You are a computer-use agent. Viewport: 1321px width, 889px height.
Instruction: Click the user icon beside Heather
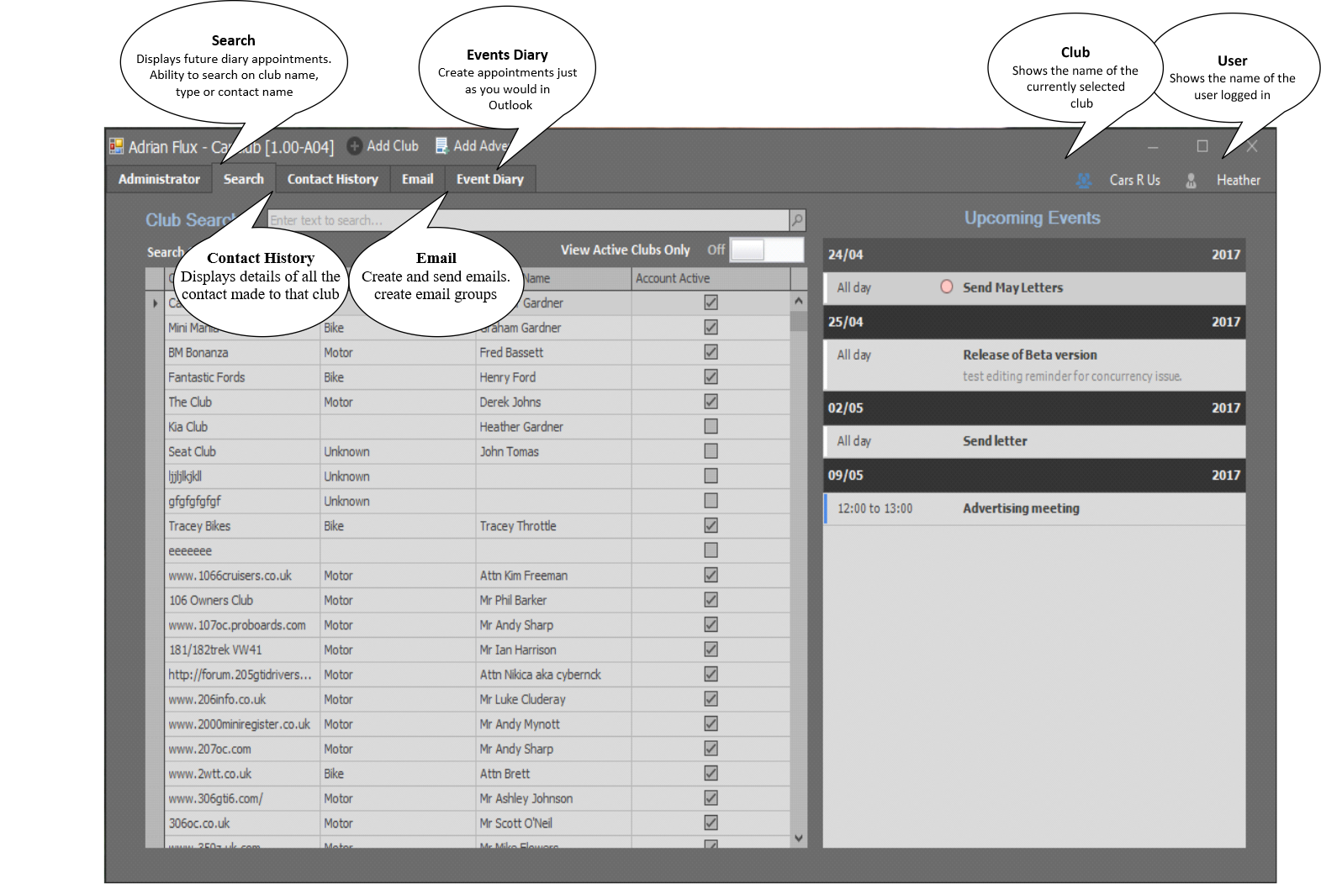click(1191, 181)
